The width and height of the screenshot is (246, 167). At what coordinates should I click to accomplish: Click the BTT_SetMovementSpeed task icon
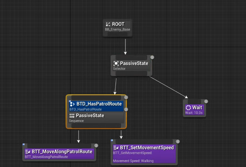[x=116, y=148]
